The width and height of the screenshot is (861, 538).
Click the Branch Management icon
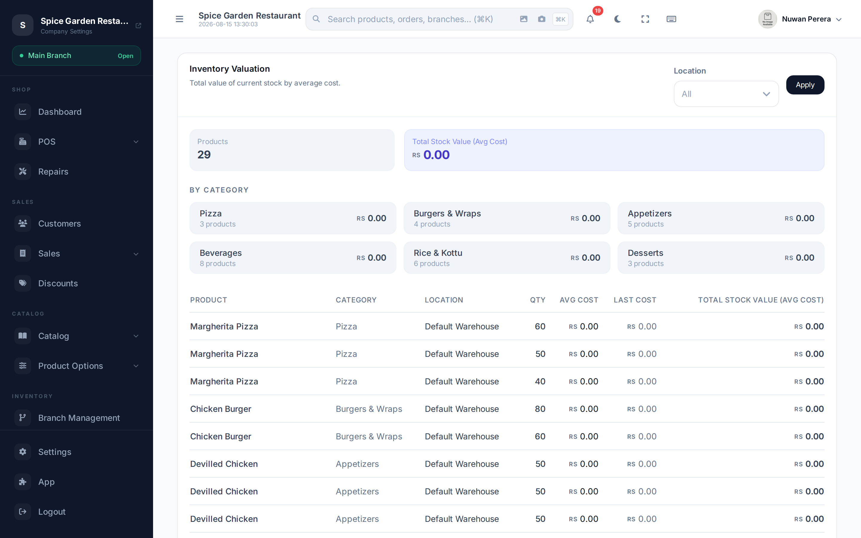23,418
